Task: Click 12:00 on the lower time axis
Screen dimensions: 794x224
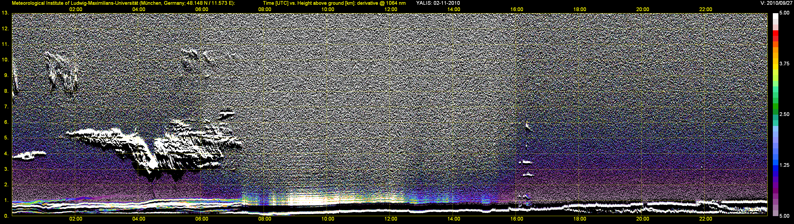Action: (x=391, y=219)
